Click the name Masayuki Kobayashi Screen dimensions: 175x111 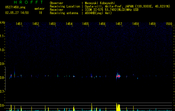pyautogui.click(x=100, y=3)
